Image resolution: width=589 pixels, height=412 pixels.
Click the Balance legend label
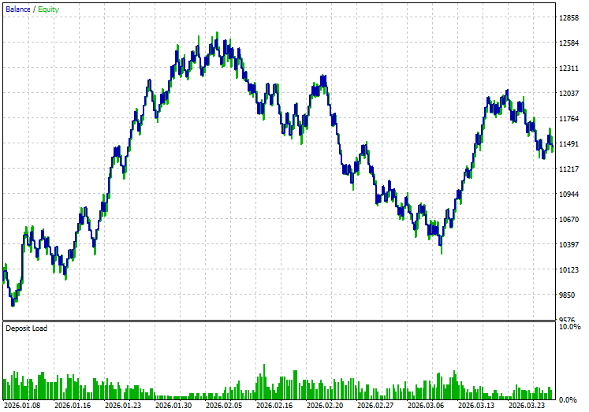pyautogui.click(x=17, y=9)
